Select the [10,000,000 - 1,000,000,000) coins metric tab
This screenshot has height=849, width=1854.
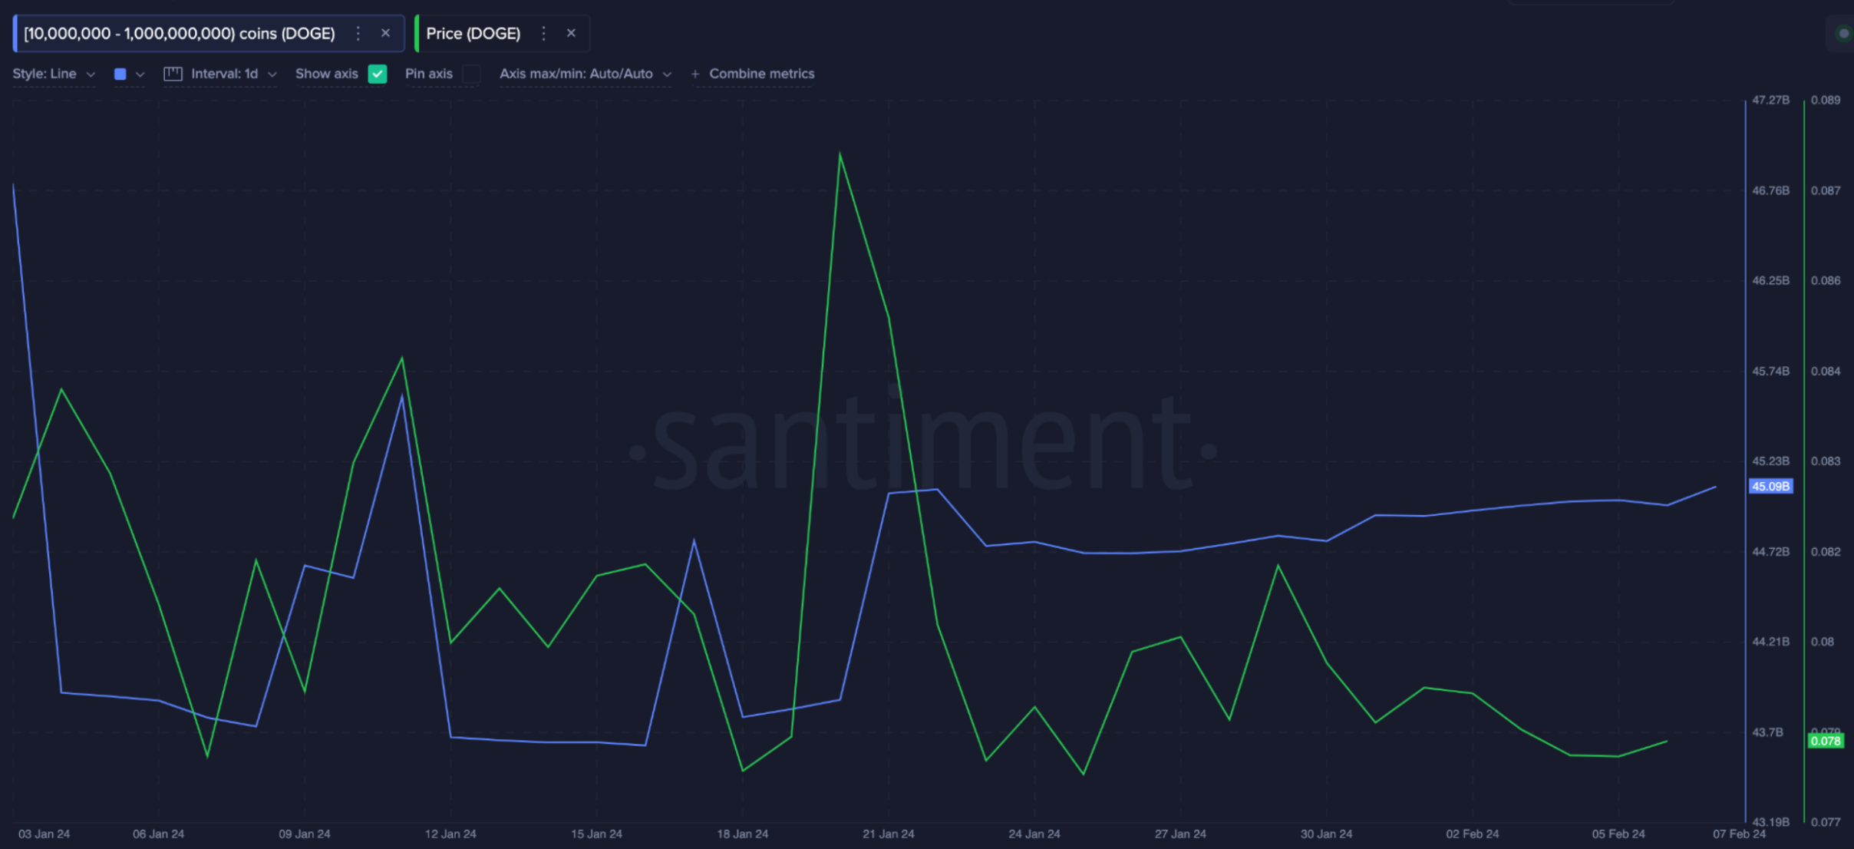[x=209, y=34]
